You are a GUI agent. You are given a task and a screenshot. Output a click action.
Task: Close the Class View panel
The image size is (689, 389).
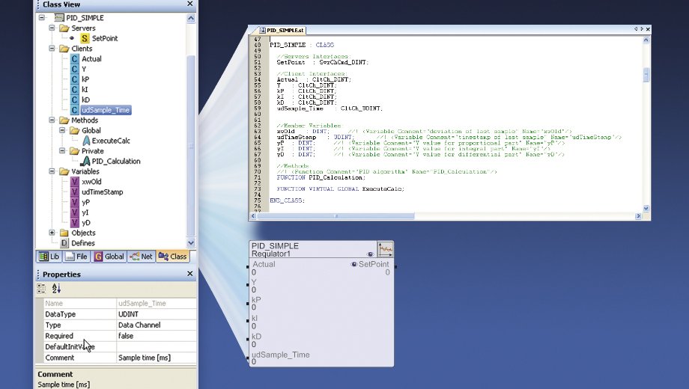(x=189, y=4)
